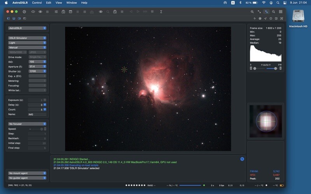Toggle the right sidebar panel icon
Image resolution: width=311 pixels, height=194 pixels.
coord(19,18)
